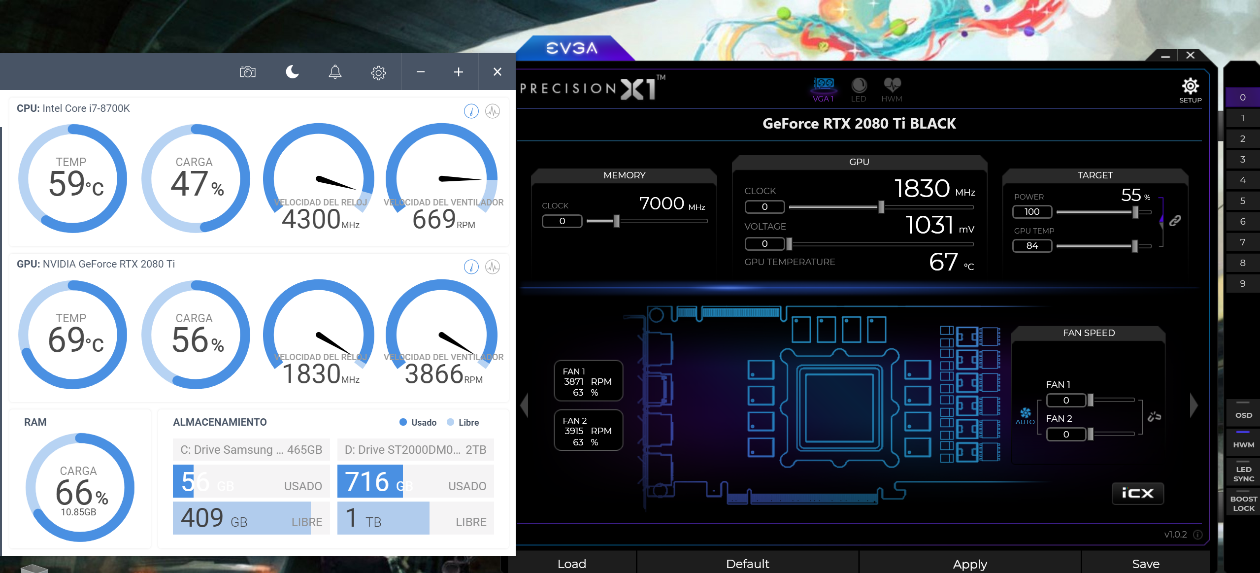Open notifications bell icon
This screenshot has width=1260, height=573.
335,72
